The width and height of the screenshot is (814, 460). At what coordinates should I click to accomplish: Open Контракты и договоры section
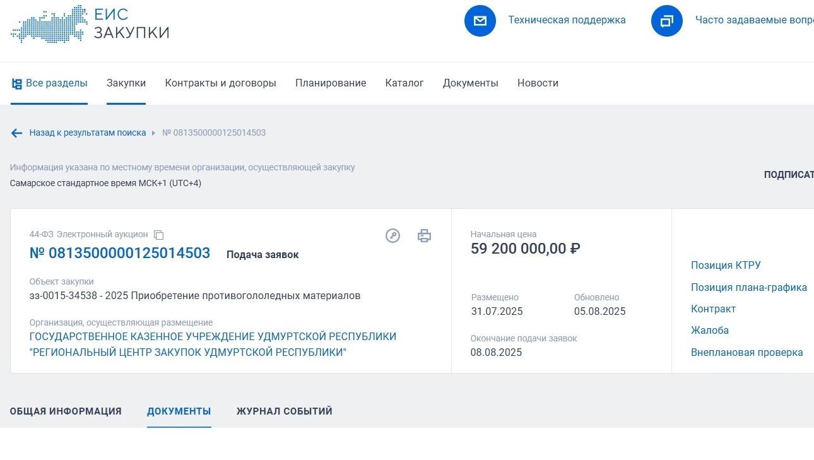coord(220,83)
